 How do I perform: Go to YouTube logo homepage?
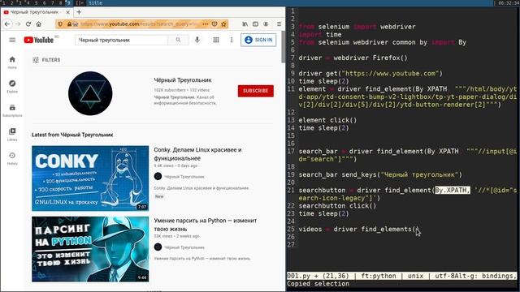tap(39, 40)
